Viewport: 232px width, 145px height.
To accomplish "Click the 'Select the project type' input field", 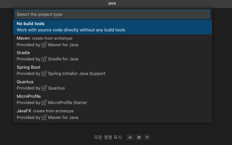I will click(113, 14).
